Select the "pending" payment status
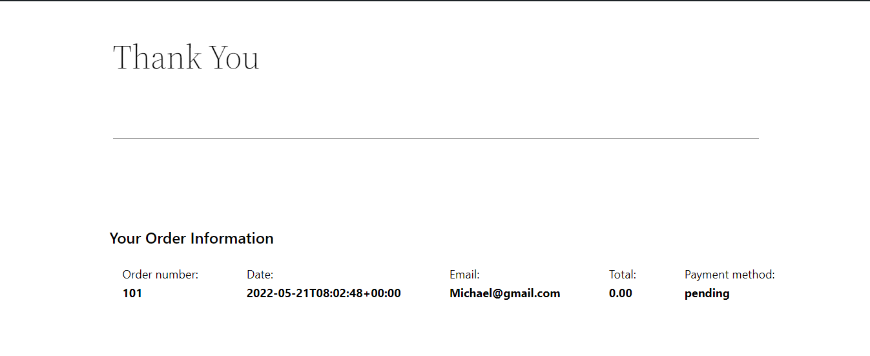Image resolution: width=870 pixels, height=356 pixels. click(707, 293)
